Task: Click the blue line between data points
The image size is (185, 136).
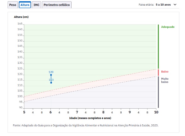Action: click(51, 79)
